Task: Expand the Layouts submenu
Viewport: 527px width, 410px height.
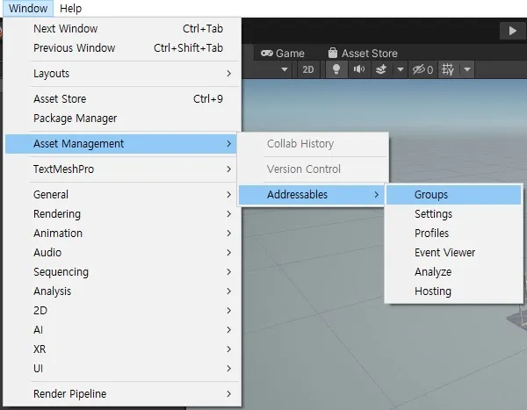Action: click(x=122, y=74)
